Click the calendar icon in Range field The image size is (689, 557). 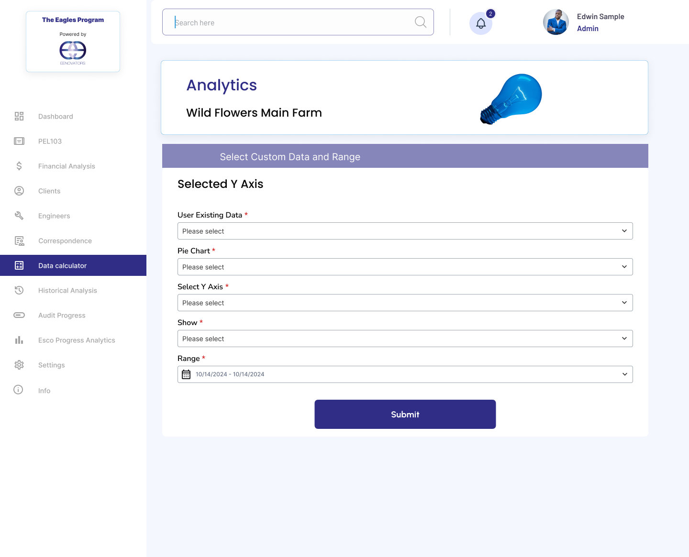pyautogui.click(x=186, y=374)
